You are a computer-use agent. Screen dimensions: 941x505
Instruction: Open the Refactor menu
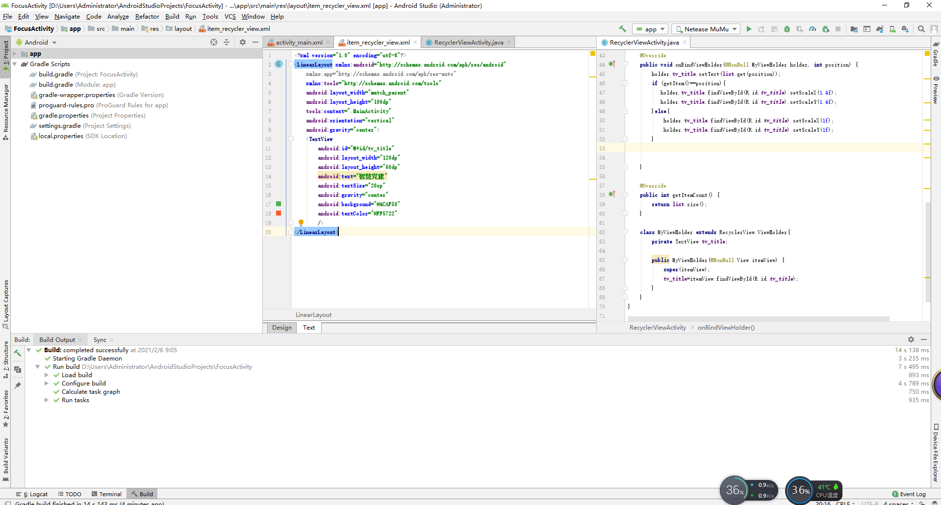click(147, 16)
